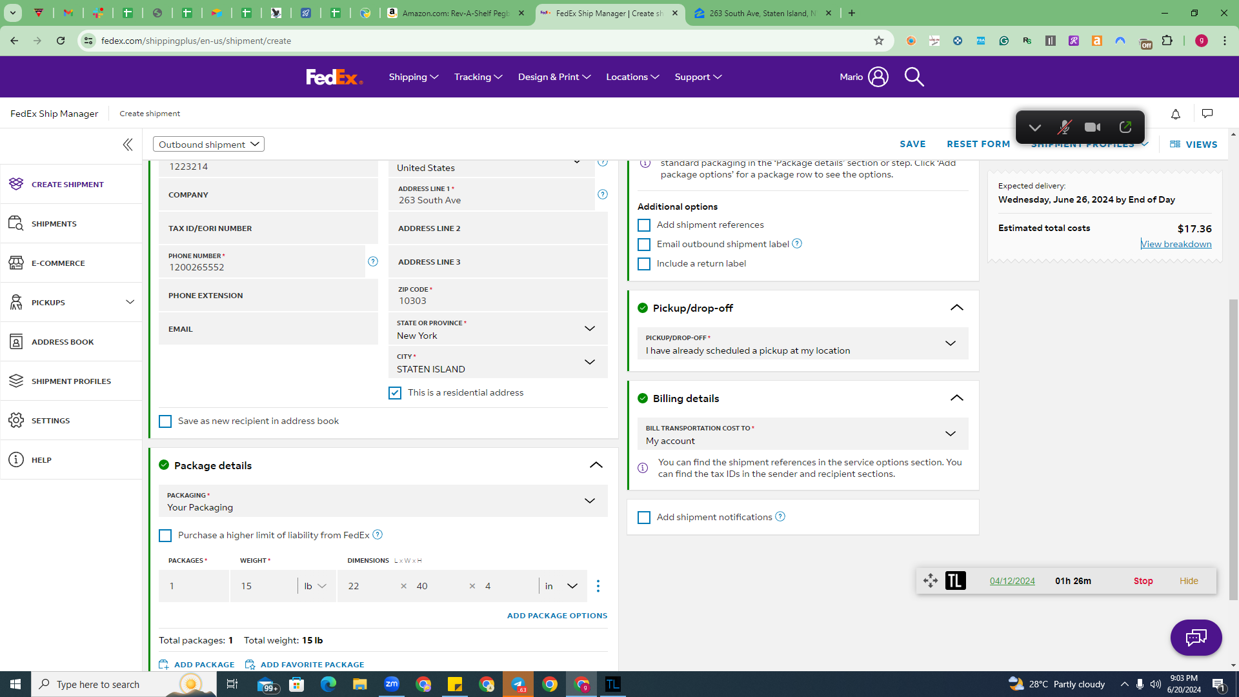Image resolution: width=1239 pixels, height=697 pixels.
Task: Collapse Package details section
Action: pos(596,465)
